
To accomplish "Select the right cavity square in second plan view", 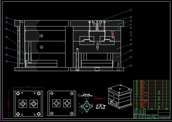I will 67,103.
